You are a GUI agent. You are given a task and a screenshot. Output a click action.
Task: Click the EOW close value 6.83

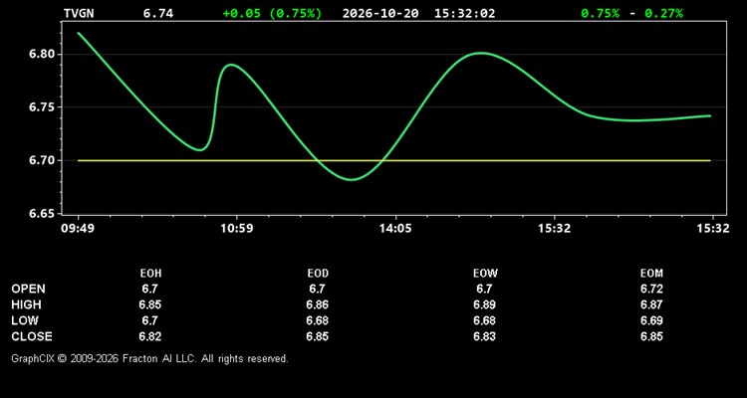pos(485,336)
